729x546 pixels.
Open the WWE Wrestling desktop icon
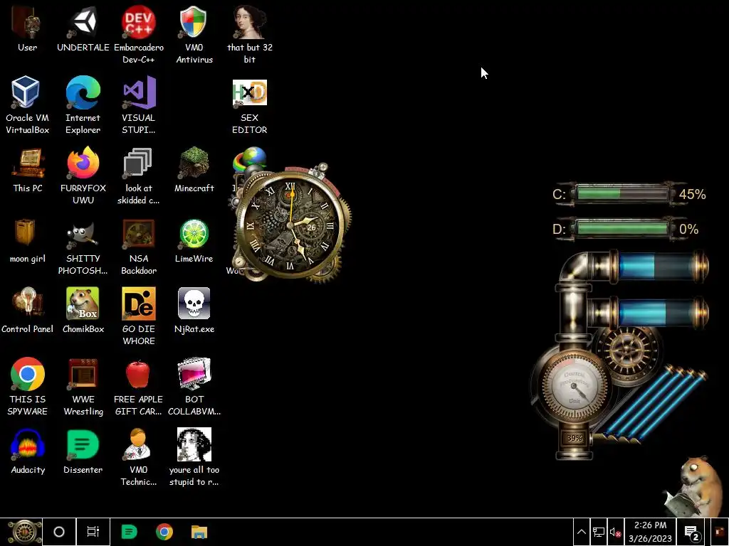tap(83, 387)
